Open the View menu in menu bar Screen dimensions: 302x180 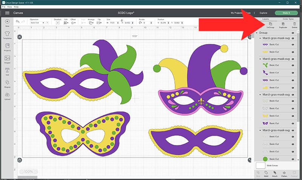pos(9,7)
